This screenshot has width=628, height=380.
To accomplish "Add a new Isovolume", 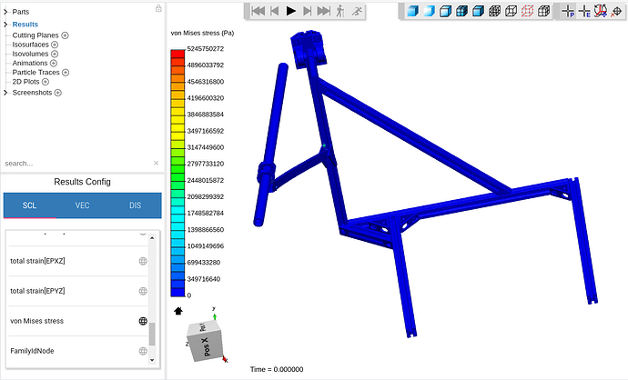I will pos(55,54).
